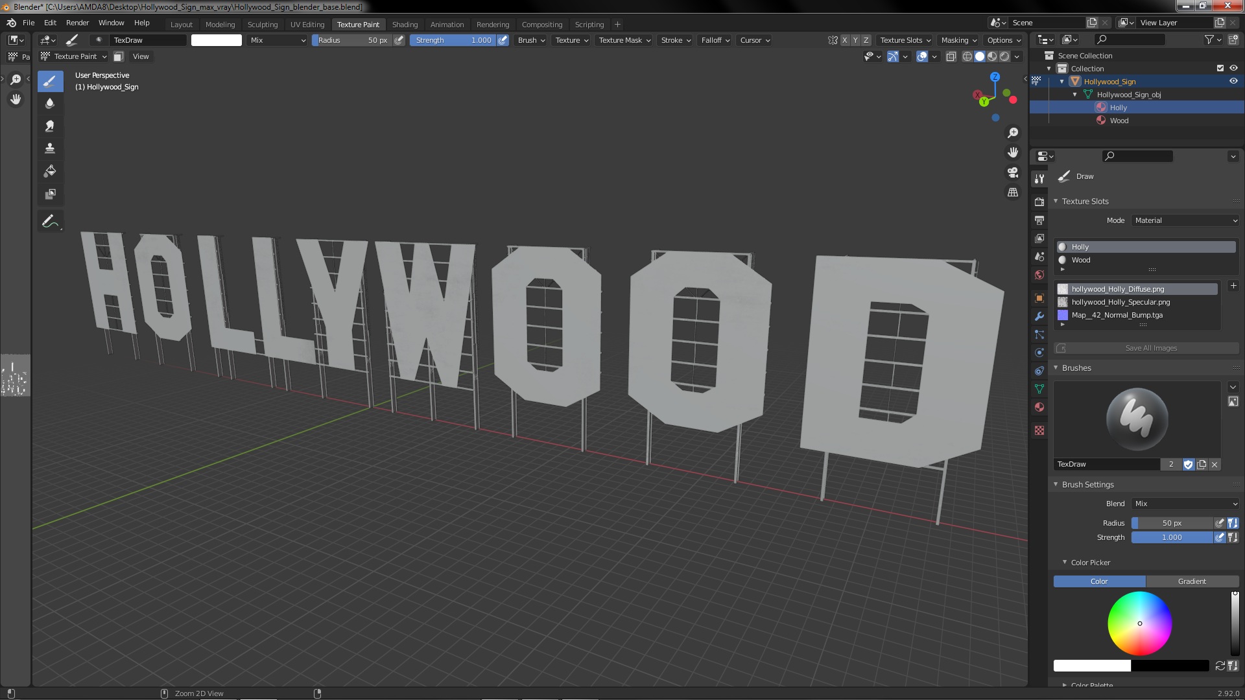
Task: Open the Render menu
Action: coord(77,23)
